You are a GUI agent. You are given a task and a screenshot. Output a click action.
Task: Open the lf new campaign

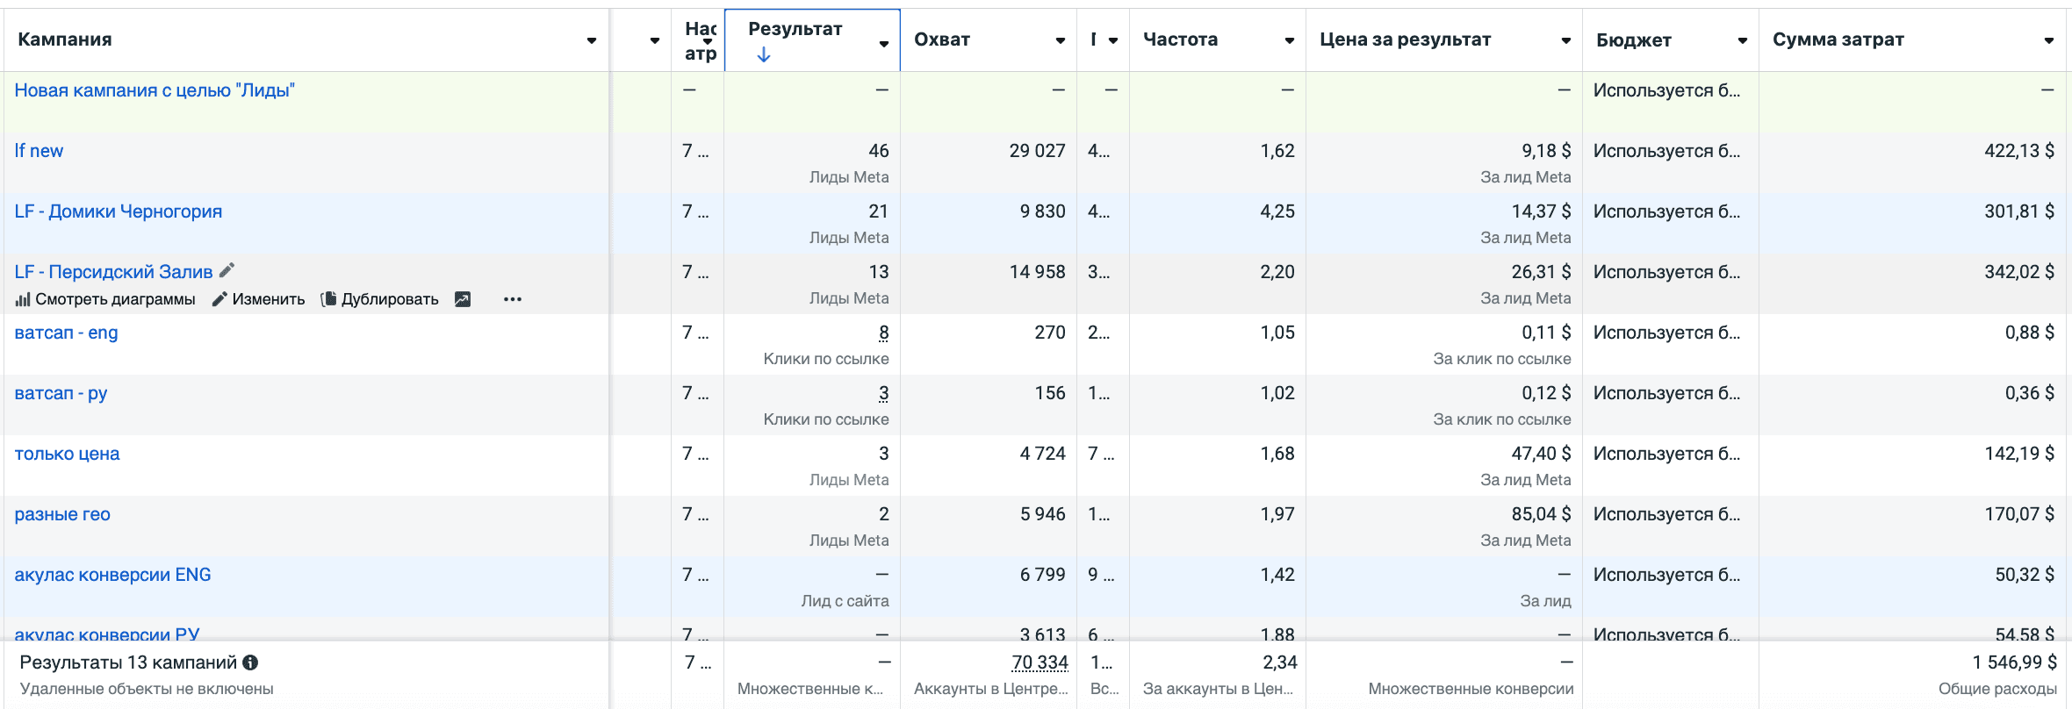[39, 151]
